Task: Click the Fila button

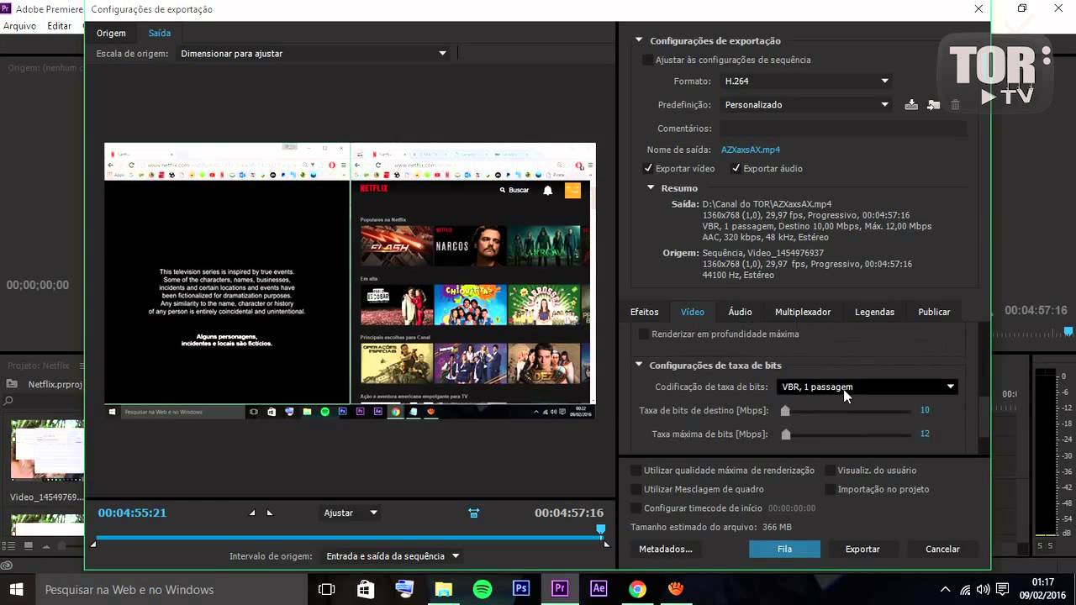Action: tap(784, 549)
